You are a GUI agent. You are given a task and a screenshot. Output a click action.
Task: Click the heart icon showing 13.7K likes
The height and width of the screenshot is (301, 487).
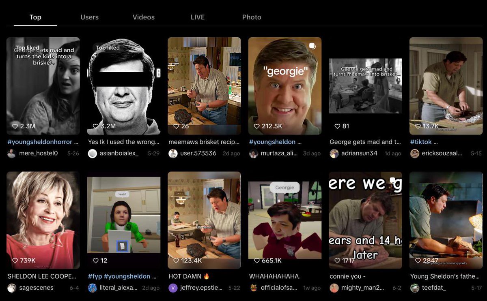click(418, 126)
